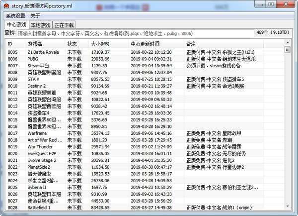Select the 英雄联盟美服 row
The image size is (298, 216).
(x=145, y=93)
